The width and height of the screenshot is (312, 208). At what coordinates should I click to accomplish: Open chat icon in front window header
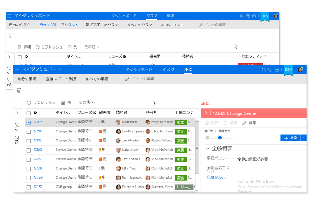coord(270,70)
